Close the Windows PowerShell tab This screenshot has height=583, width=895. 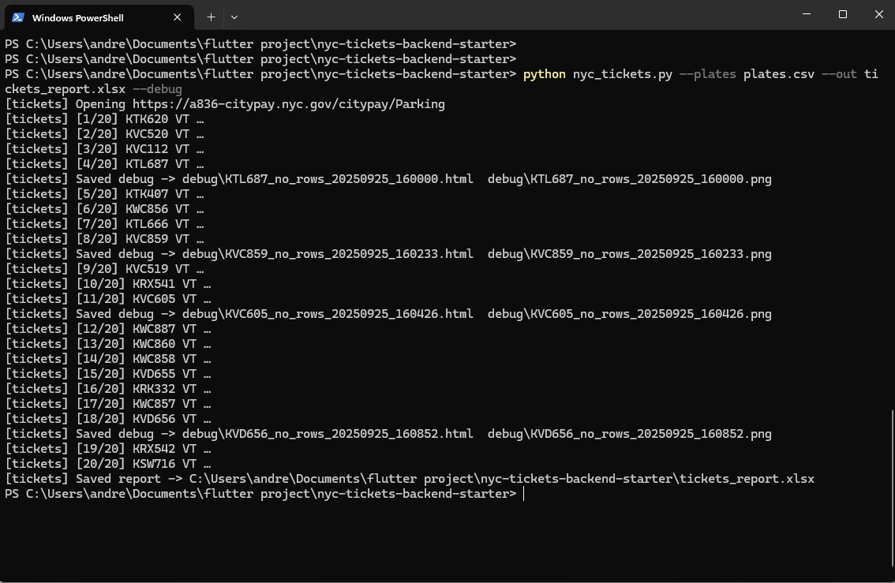point(178,17)
